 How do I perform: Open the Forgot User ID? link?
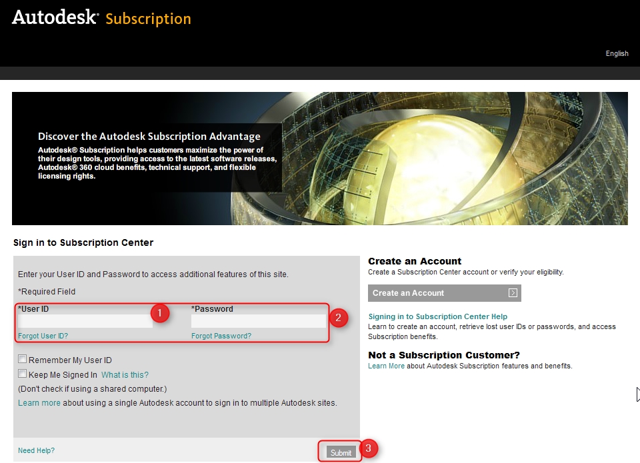coord(43,336)
